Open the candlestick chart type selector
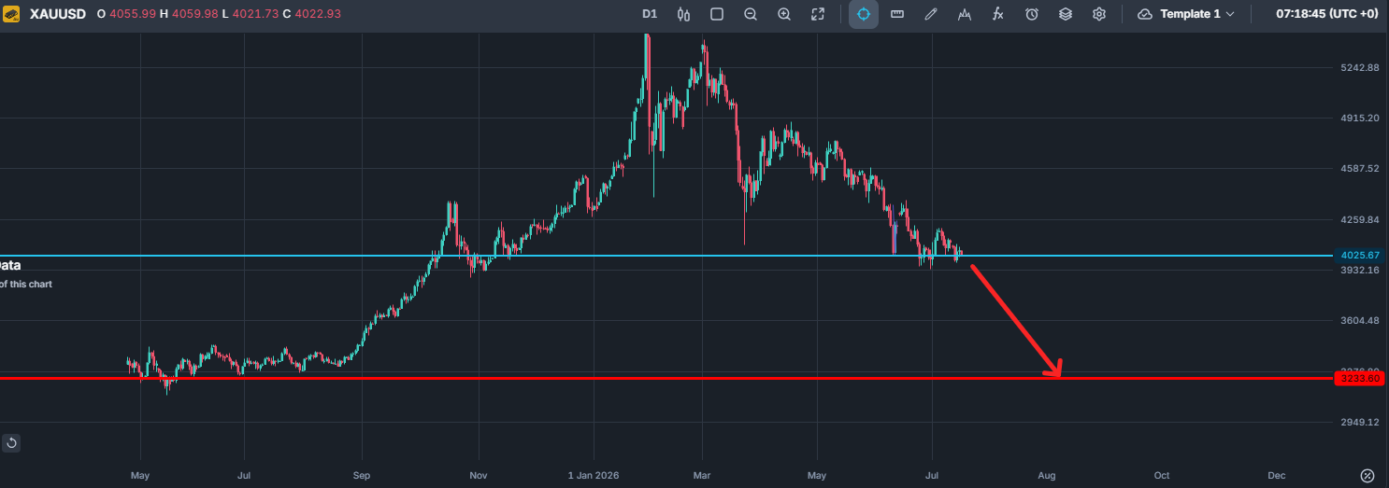This screenshot has width=1389, height=488. coord(683,14)
